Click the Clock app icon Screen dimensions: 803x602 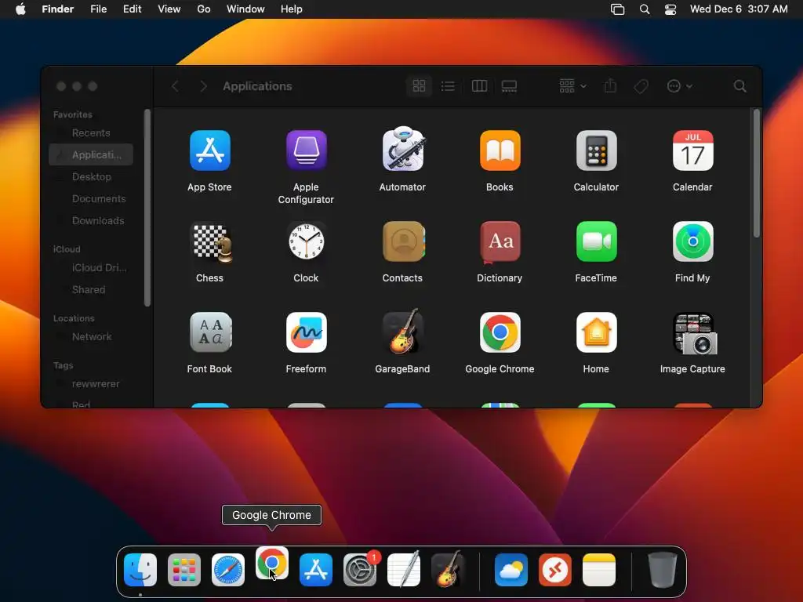click(306, 241)
